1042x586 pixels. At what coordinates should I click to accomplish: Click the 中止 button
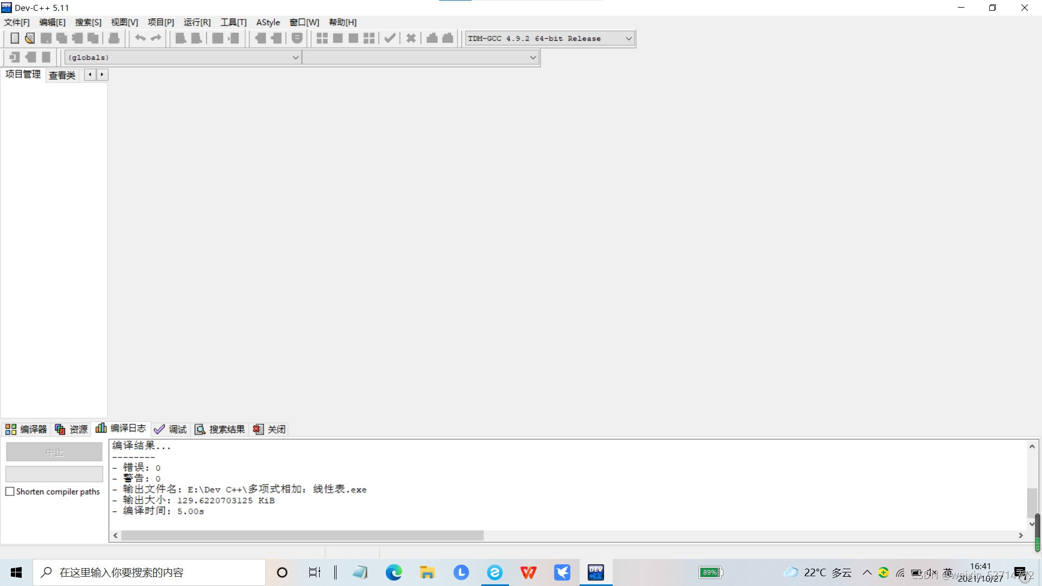[54, 452]
